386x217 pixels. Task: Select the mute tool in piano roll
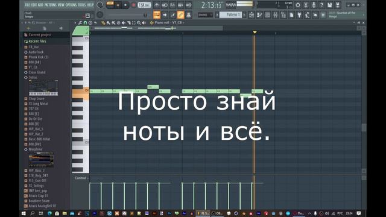click(x=124, y=23)
